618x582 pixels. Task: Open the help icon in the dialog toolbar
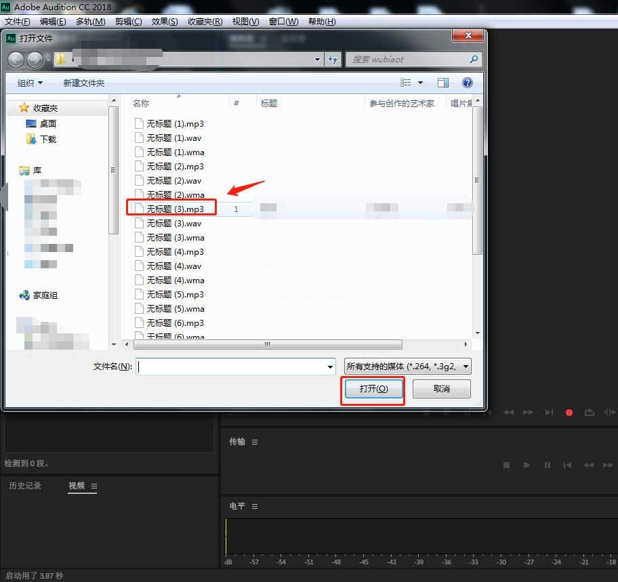tap(467, 83)
